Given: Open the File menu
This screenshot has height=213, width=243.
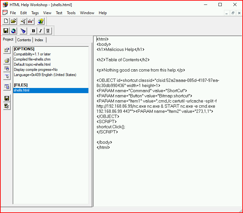Looking at the screenshot, I should pos(13,13).
